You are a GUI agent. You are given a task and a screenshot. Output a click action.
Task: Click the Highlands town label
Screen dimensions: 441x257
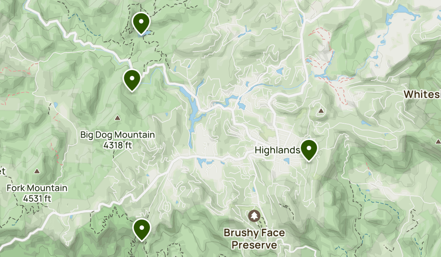point(277,150)
